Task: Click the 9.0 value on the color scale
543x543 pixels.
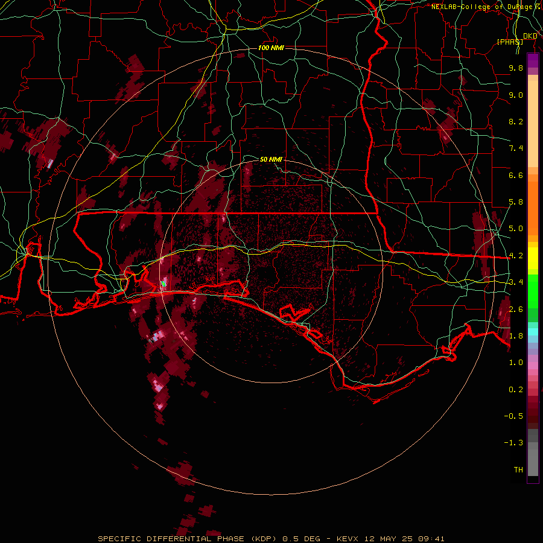Action: click(516, 95)
